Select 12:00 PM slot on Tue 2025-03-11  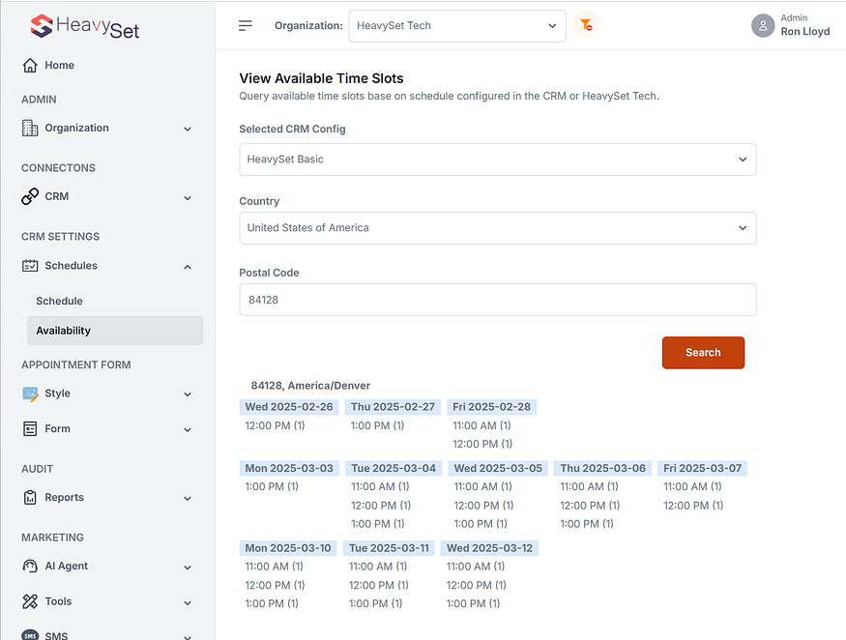point(379,586)
